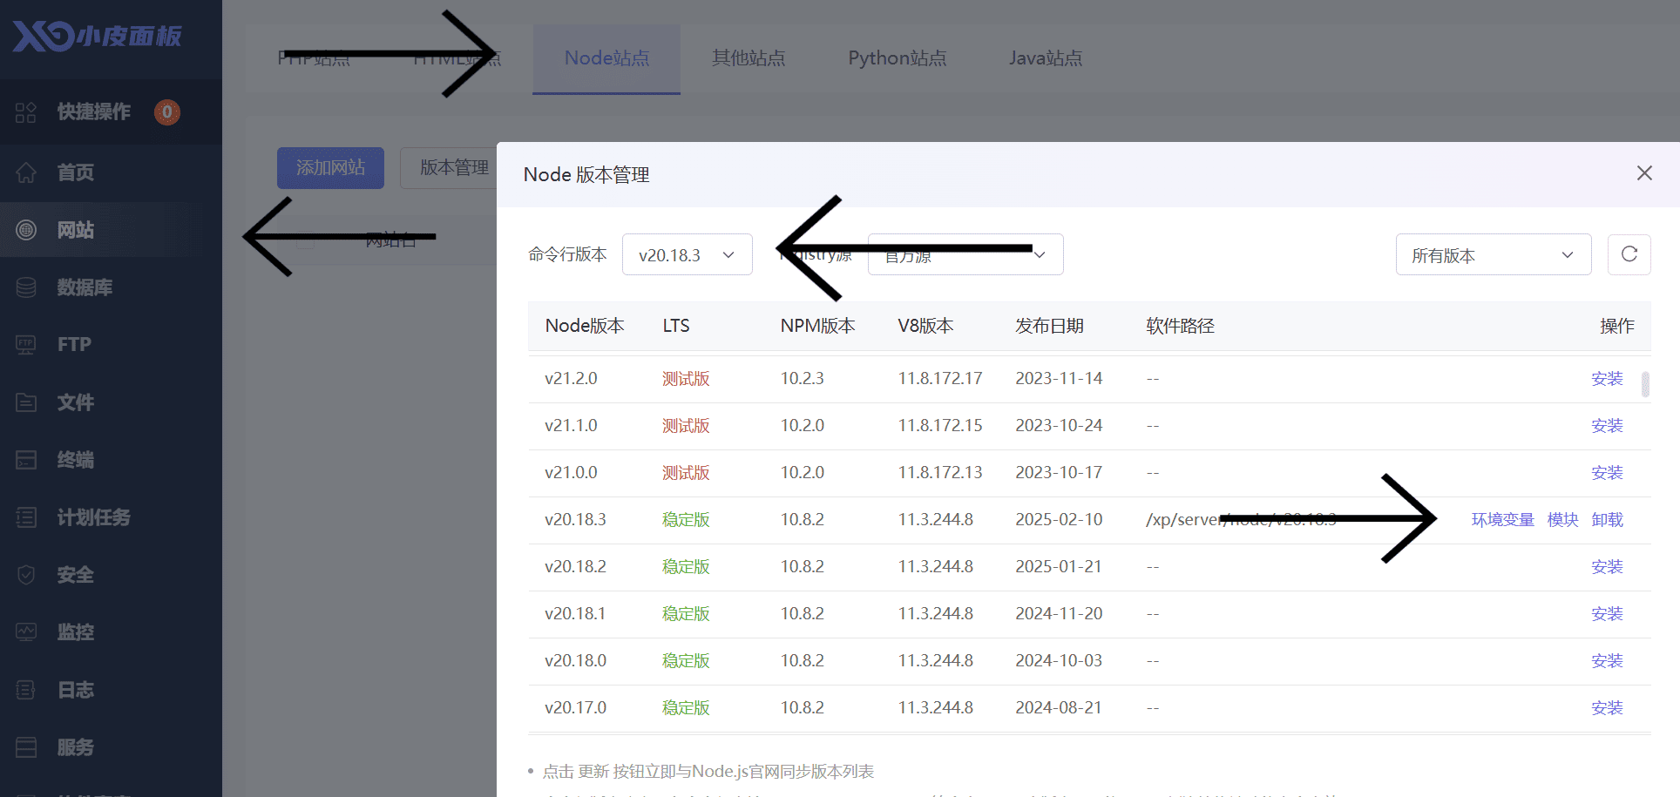1680x797 pixels.
Task: Open environment variables (环境变量) for v20.18.3
Action: (1502, 520)
